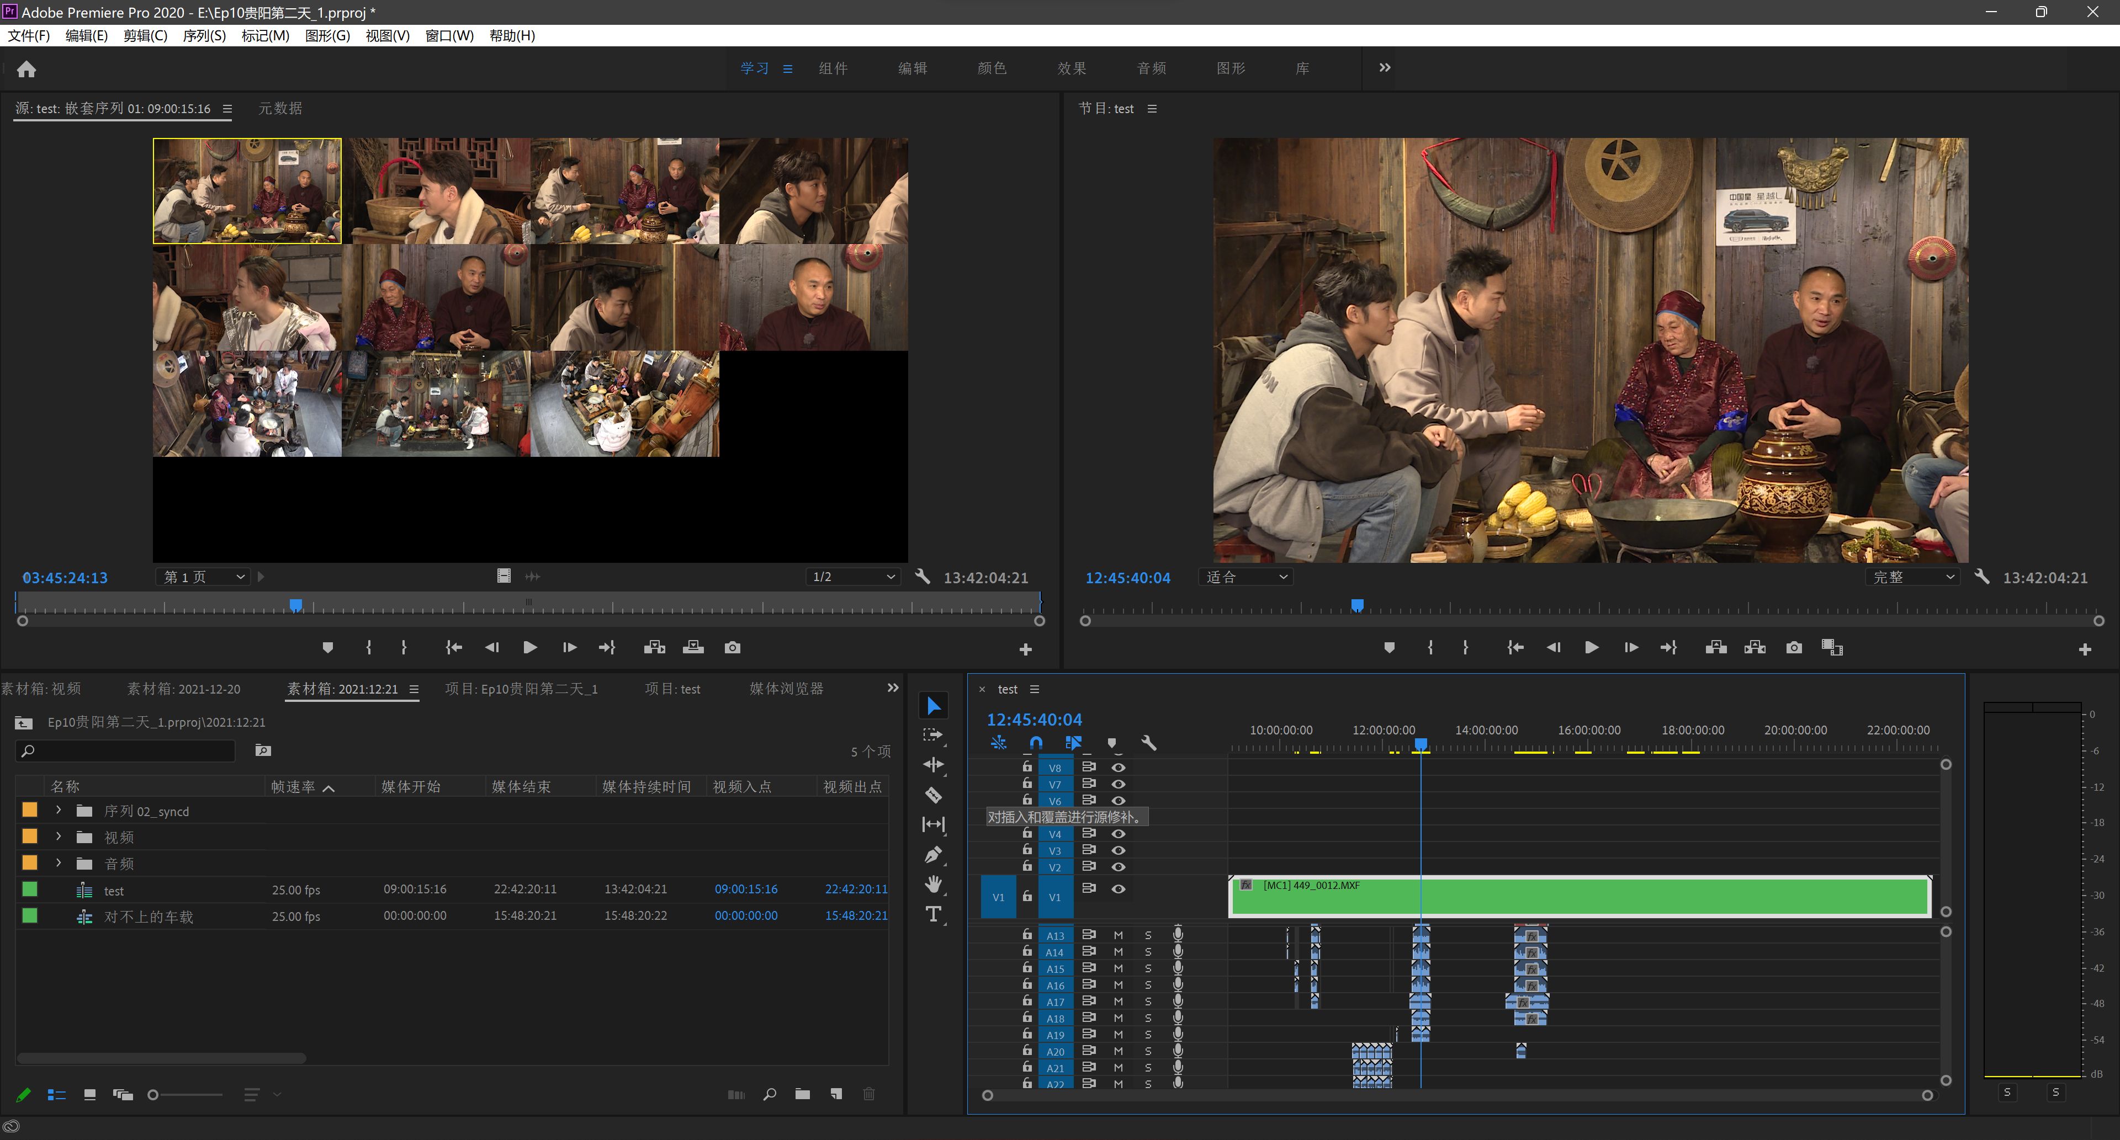Open multicam page dropdown 第 1 页
Viewport: 2120px width, 1140px height.
203,577
